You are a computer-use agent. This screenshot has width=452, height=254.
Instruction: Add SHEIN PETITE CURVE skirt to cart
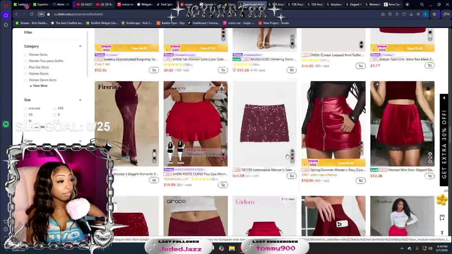coord(223,185)
